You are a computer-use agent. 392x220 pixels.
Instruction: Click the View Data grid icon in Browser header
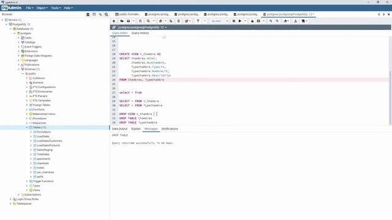click(94, 15)
